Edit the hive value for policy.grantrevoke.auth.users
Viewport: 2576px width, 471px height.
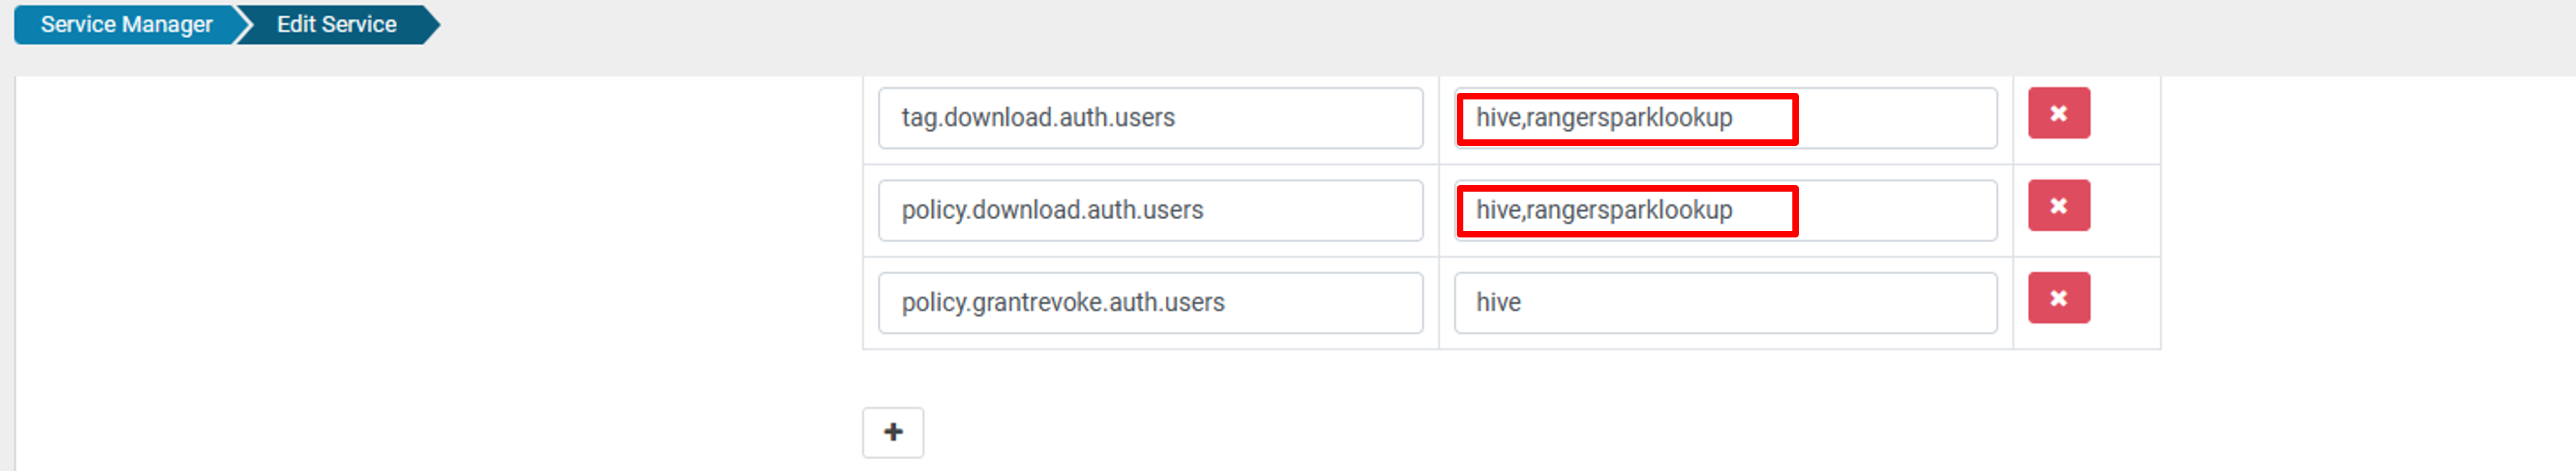point(1725,303)
